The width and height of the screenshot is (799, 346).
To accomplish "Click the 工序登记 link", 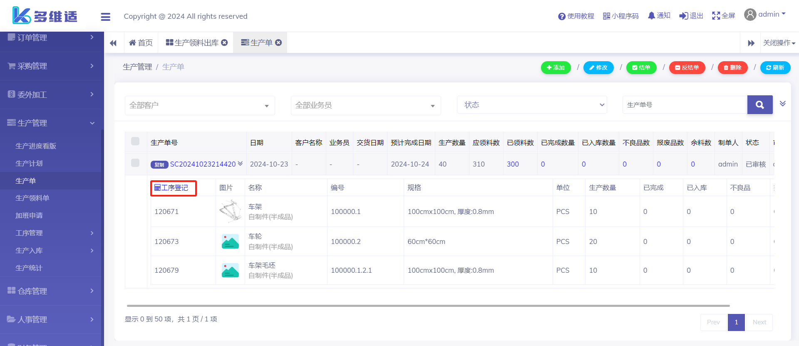I will (171, 188).
